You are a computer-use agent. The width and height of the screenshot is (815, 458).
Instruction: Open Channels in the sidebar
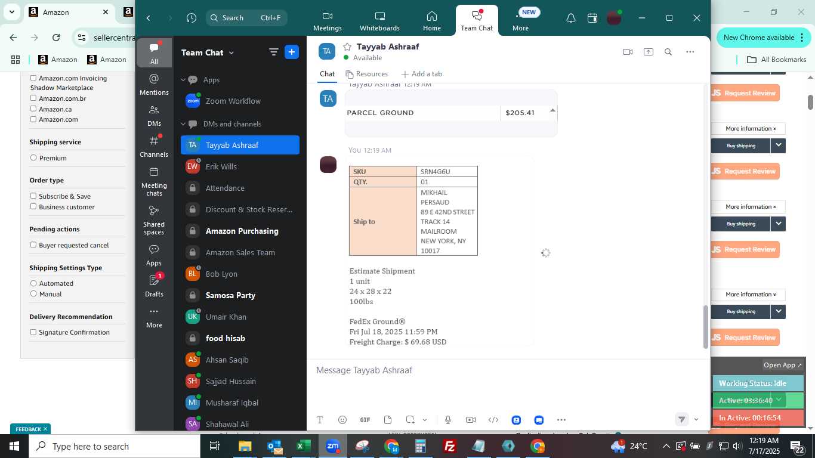tap(154, 147)
